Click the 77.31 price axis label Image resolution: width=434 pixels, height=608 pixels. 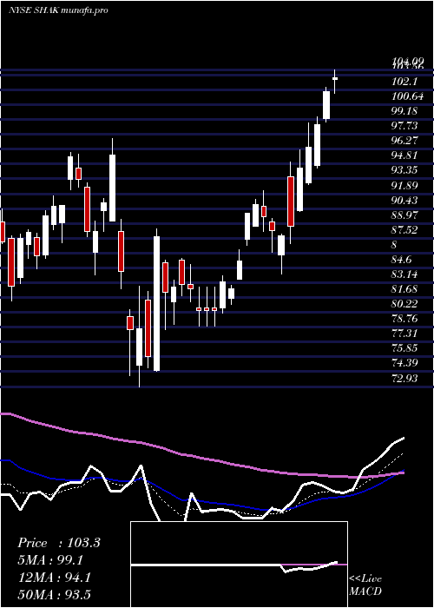(404, 334)
